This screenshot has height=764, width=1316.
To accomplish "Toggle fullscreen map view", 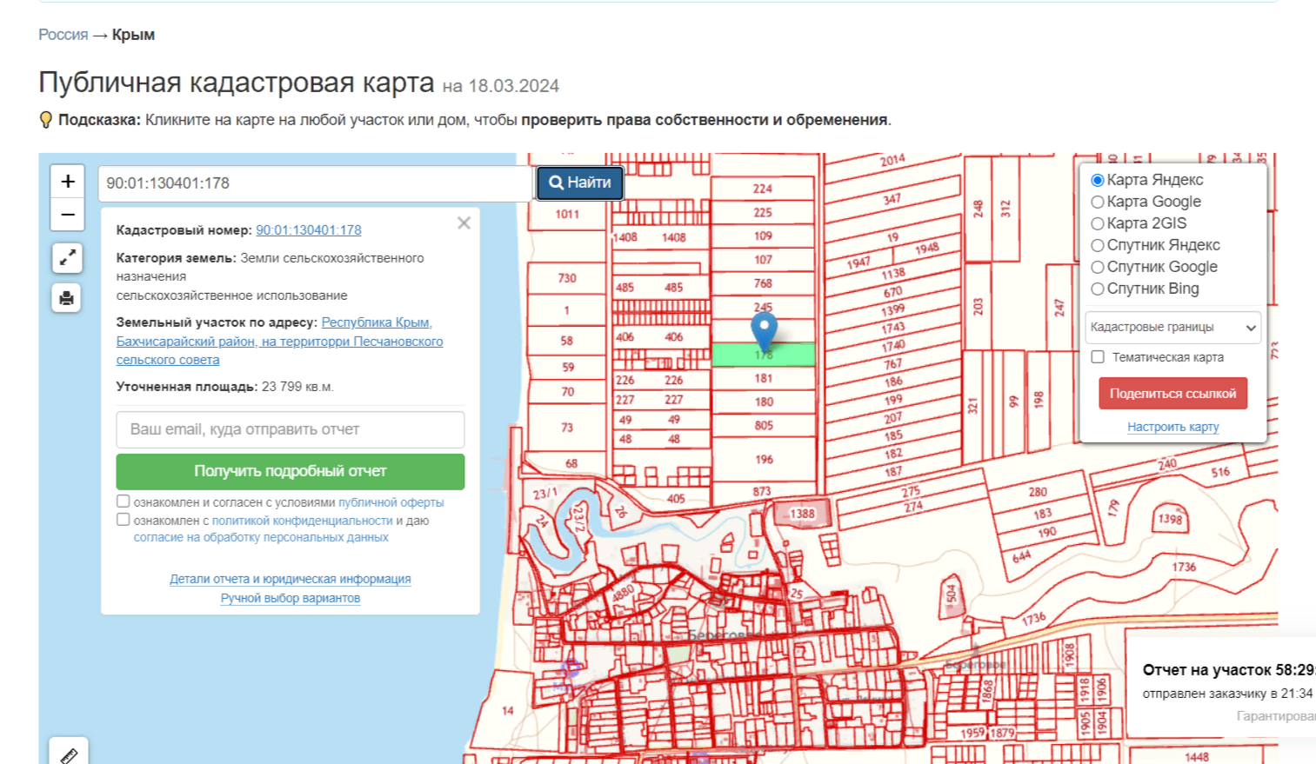I will (67, 258).
